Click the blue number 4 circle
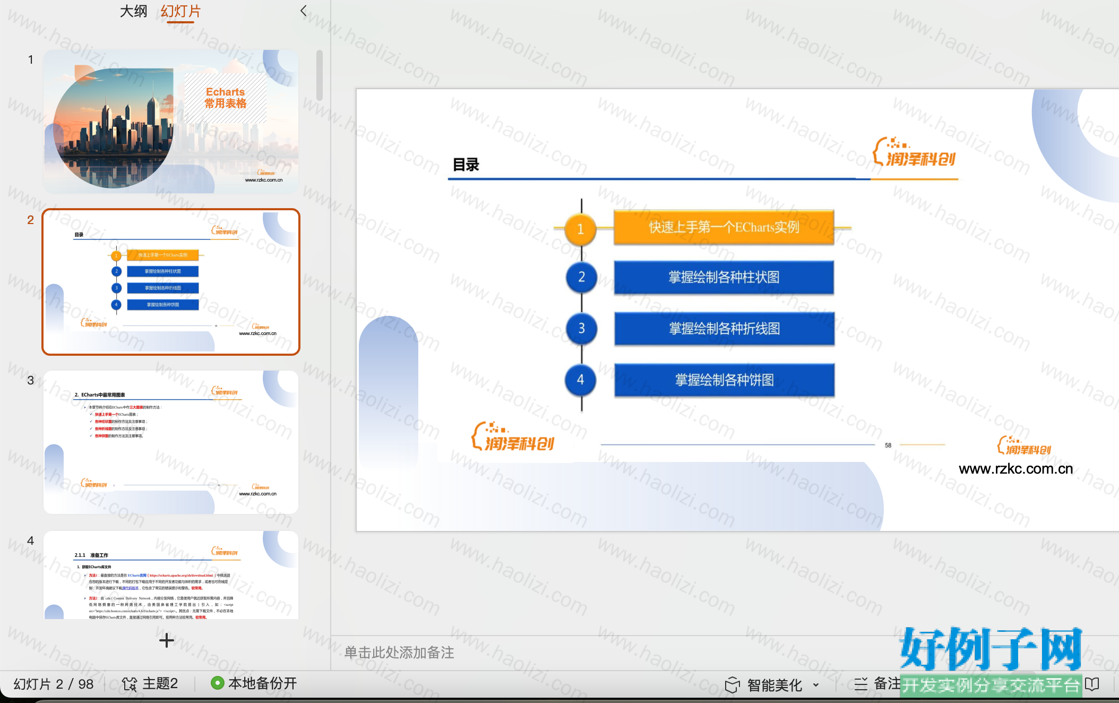 (x=581, y=380)
